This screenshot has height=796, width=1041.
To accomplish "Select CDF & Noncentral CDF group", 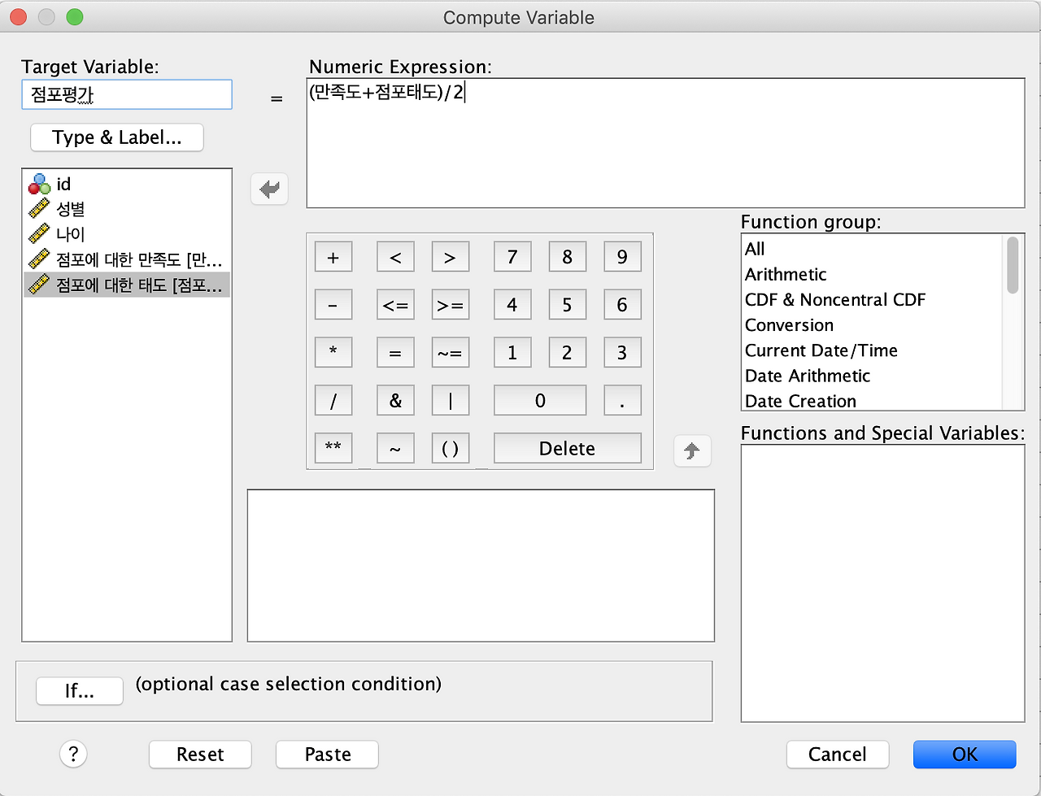I will click(873, 299).
